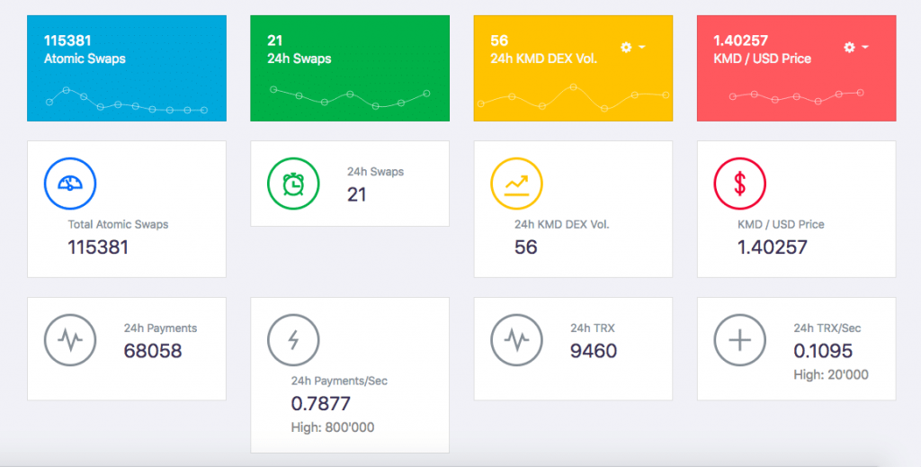921x467 pixels.
Task: Click the '56' value on the yellow card
Action: [x=498, y=40]
